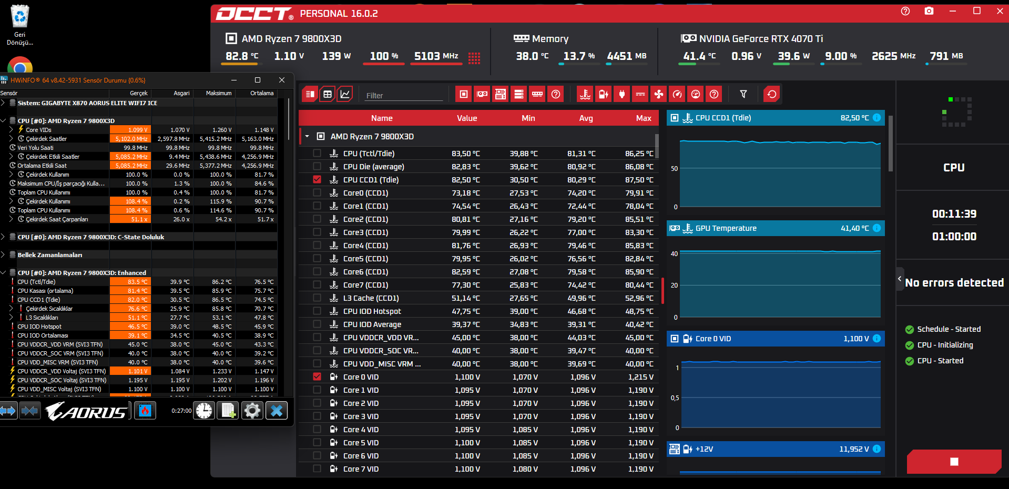Viewport: 1009px width, 489px height.
Task: Check the CPU Die (average) checkbox
Action: coord(317,166)
